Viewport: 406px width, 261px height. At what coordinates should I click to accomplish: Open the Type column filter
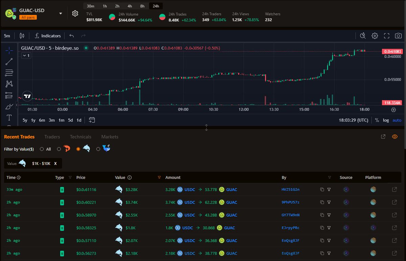click(x=70, y=177)
